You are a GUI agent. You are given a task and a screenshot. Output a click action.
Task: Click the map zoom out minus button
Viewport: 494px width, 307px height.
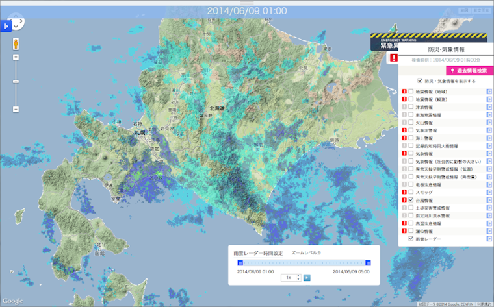16,109
